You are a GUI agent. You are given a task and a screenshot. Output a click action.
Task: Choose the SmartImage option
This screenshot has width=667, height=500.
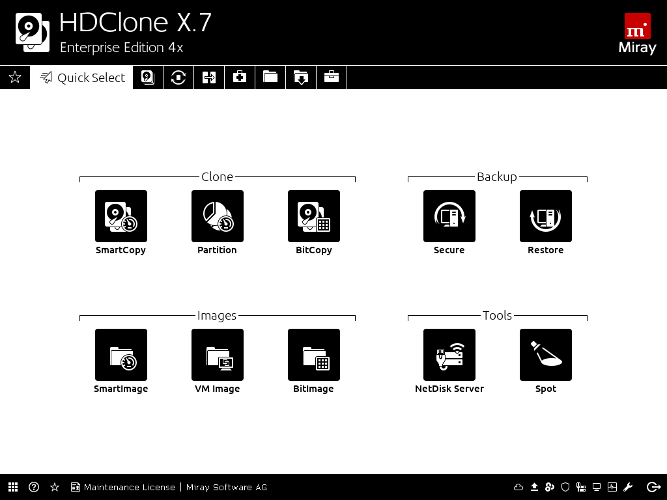tap(121, 355)
